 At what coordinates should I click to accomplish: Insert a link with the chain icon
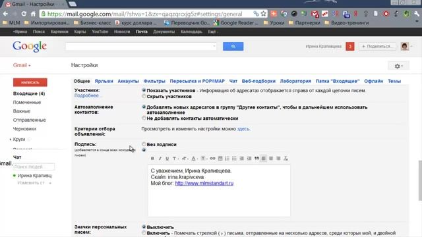tap(212, 159)
